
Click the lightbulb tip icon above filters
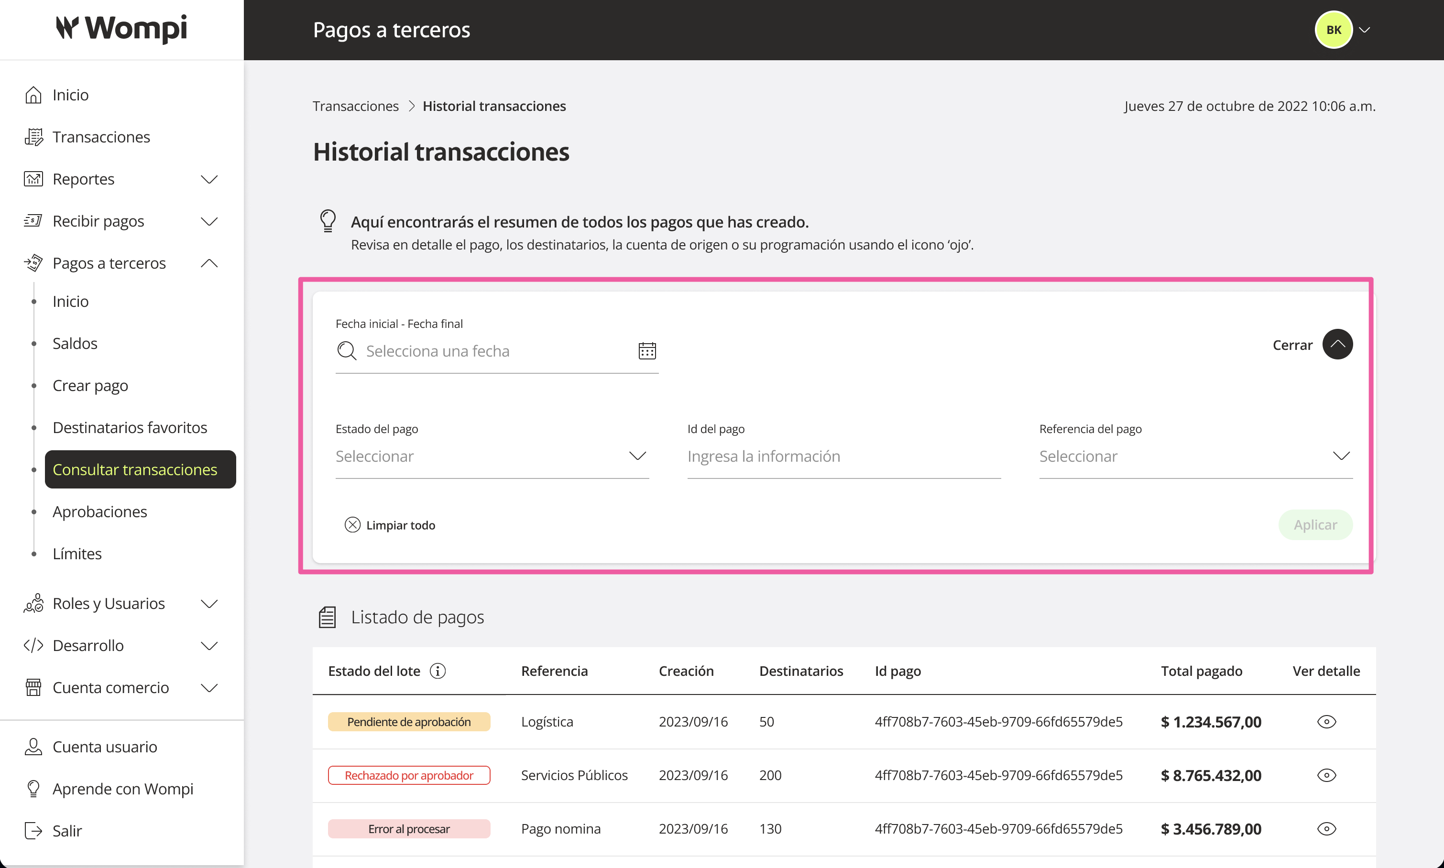point(328,221)
